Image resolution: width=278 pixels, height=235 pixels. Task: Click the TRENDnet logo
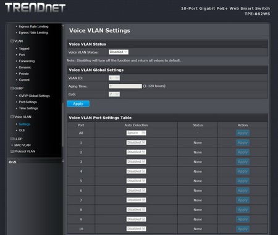pos(35,8)
